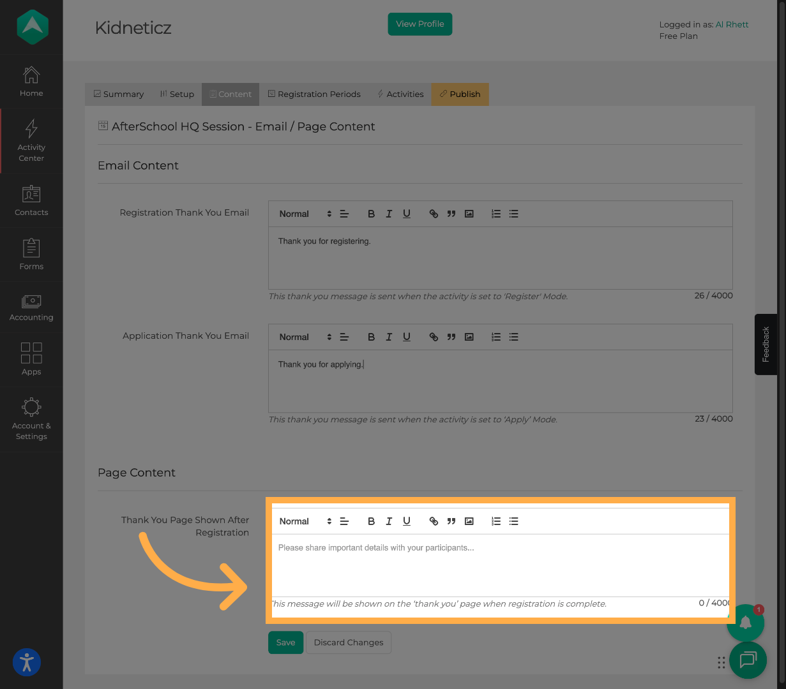The image size is (786, 689).
Task: Toggle italic in Application Thank You Email toolbar
Action: coord(389,337)
